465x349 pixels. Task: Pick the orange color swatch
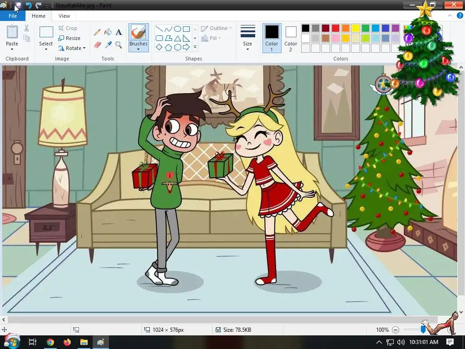pos(346,28)
